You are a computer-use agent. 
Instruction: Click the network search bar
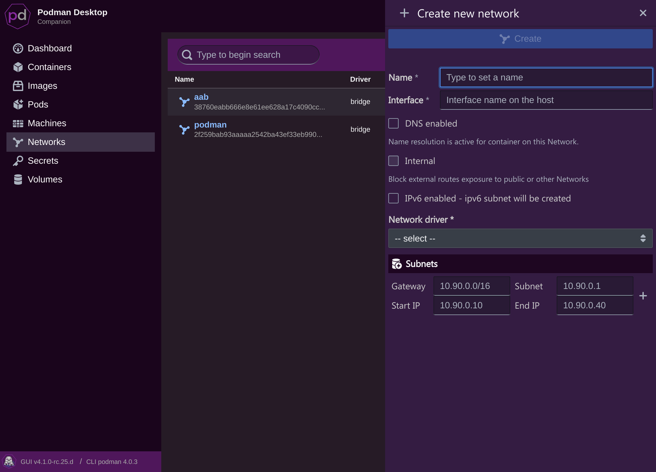[248, 55]
